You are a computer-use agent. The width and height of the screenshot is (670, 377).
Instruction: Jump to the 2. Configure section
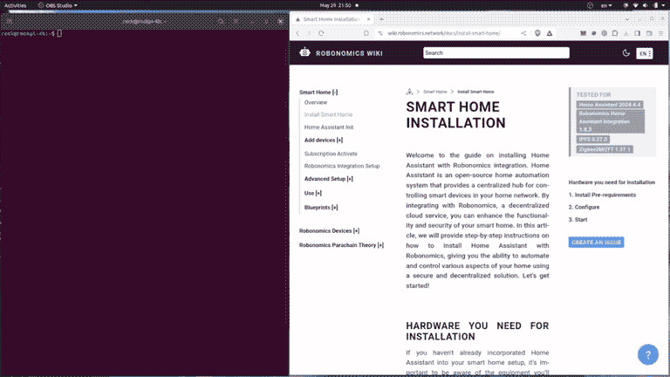tap(584, 208)
